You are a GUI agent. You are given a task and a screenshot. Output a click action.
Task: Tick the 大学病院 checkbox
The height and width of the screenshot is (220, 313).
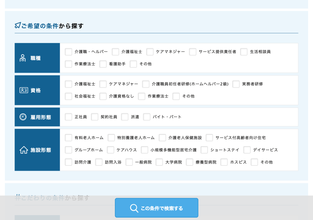click(159, 162)
